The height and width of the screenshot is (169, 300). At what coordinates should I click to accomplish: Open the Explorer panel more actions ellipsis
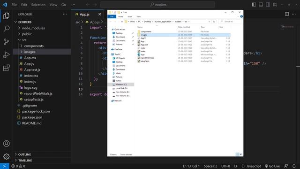click(x=65, y=14)
